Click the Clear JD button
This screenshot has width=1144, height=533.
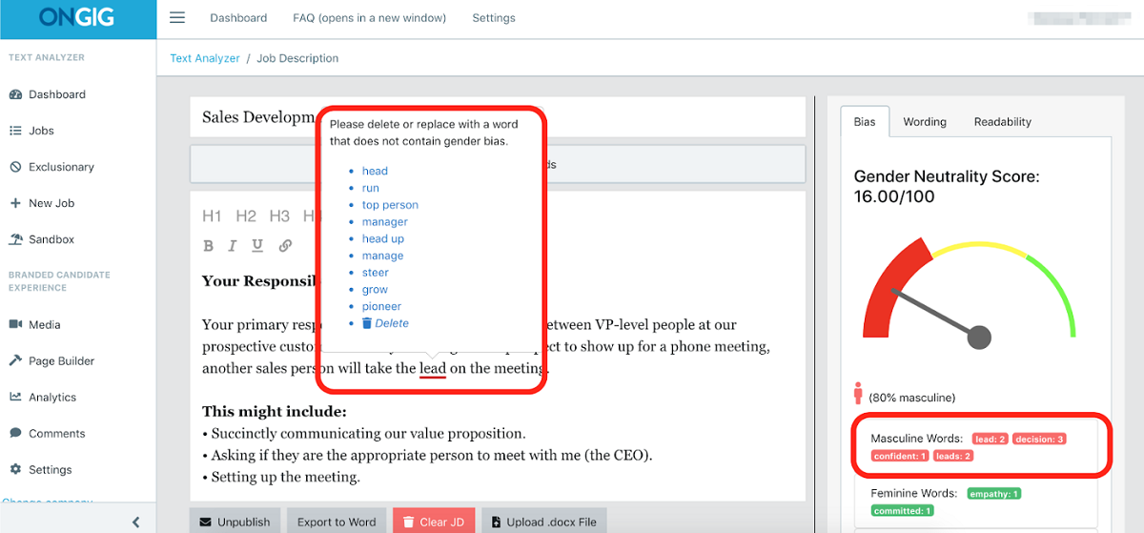434,522
